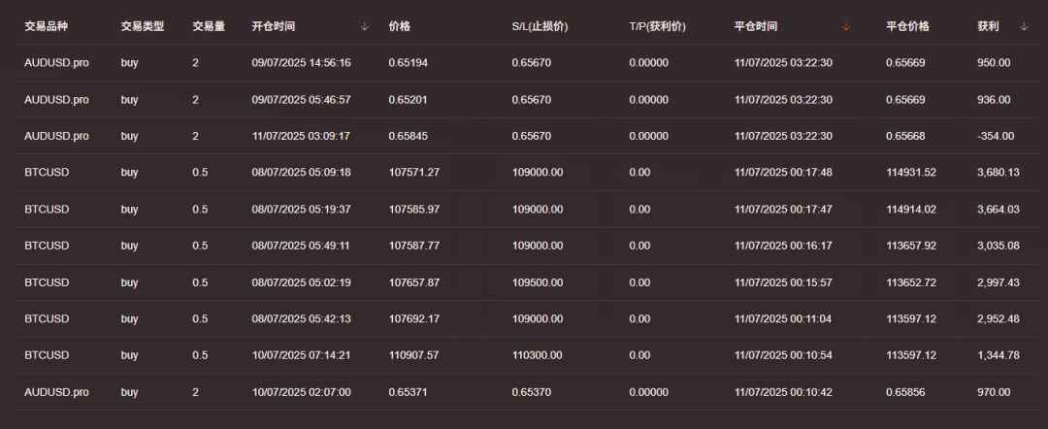This screenshot has width=1048, height=429.
Task: Click the profit value 936.00
Action: point(994,100)
